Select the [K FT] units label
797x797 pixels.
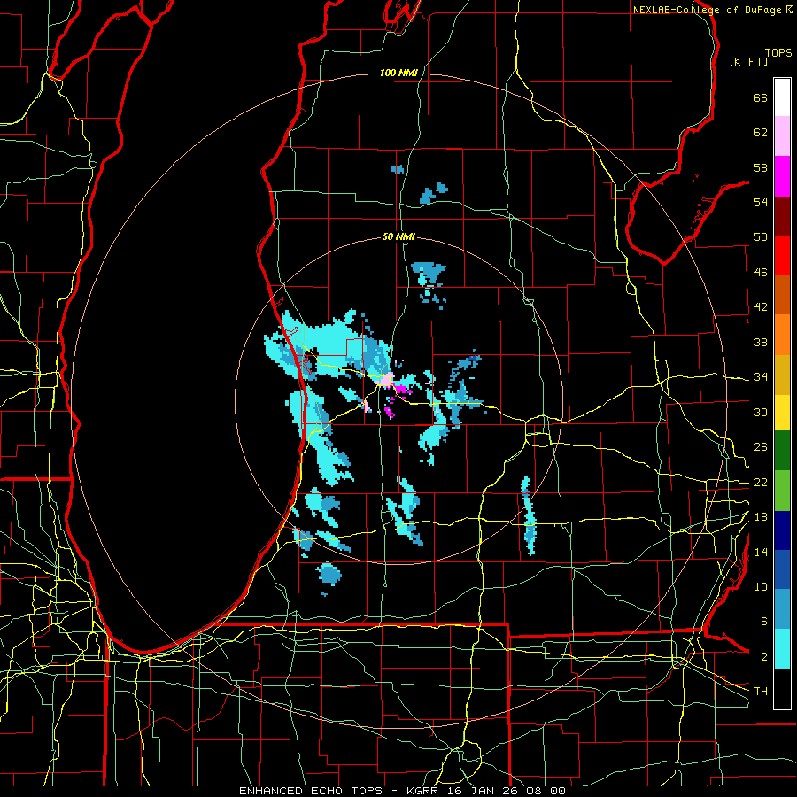coord(748,62)
